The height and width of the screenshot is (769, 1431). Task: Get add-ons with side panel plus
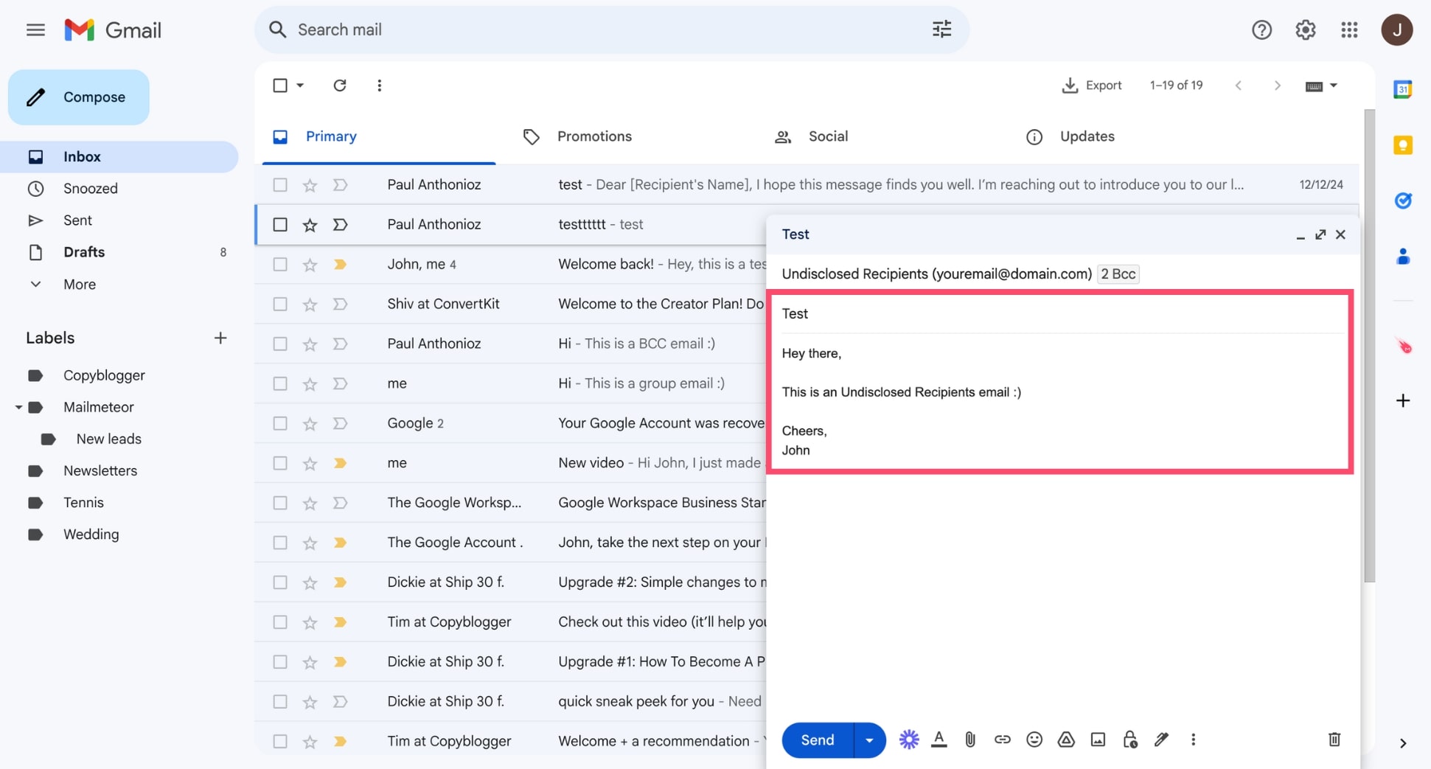pyautogui.click(x=1402, y=401)
